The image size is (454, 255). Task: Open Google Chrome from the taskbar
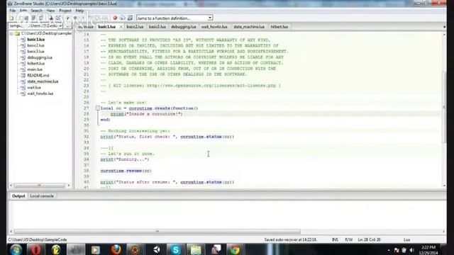pos(235,249)
